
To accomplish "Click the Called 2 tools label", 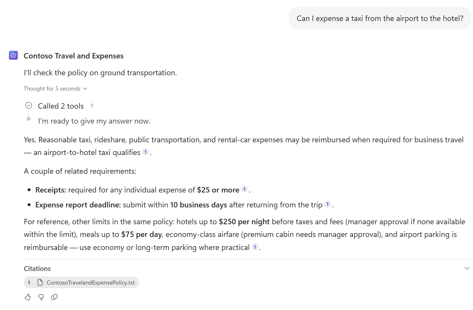I will pyautogui.click(x=61, y=106).
